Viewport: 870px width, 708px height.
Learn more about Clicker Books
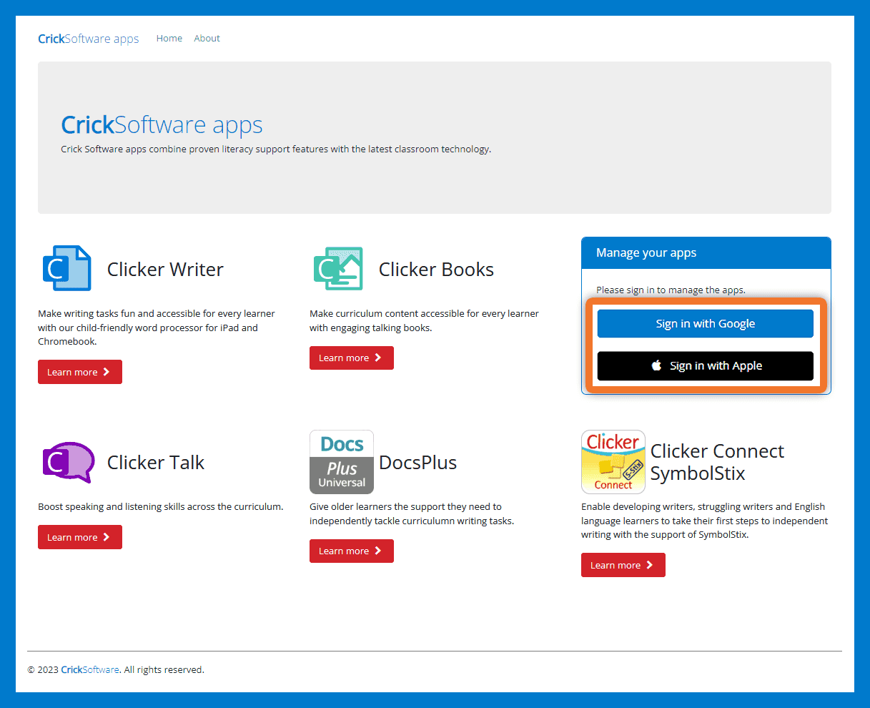tap(351, 358)
